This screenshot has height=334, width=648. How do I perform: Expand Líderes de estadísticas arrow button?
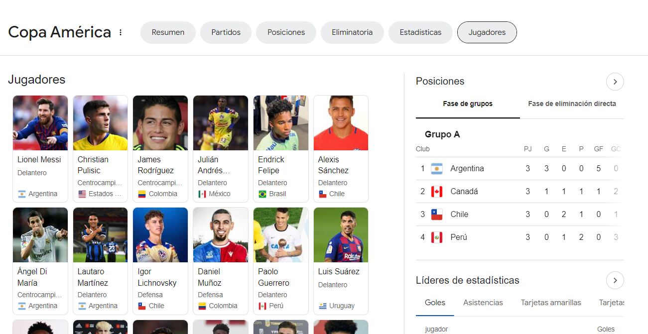[x=615, y=280]
